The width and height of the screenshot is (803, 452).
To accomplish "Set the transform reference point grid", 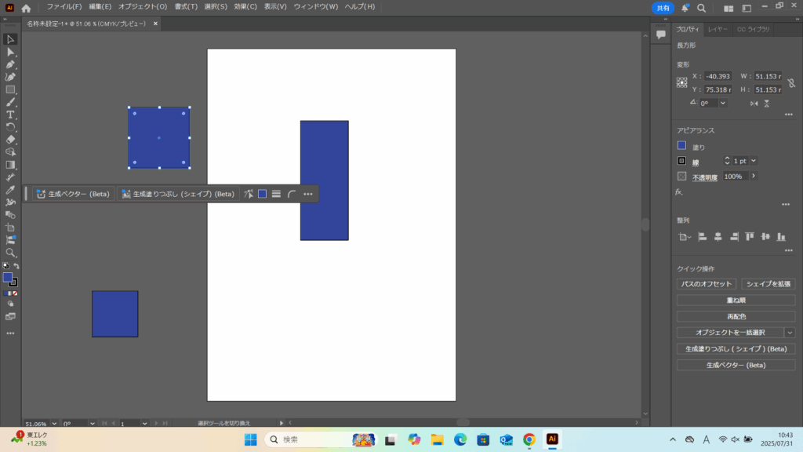I will [682, 82].
